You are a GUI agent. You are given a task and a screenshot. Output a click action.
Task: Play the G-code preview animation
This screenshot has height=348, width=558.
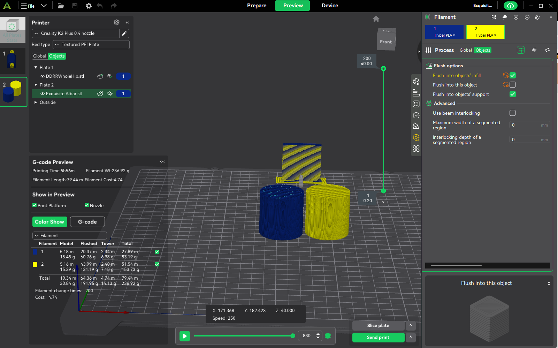pyautogui.click(x=185, y=336)
